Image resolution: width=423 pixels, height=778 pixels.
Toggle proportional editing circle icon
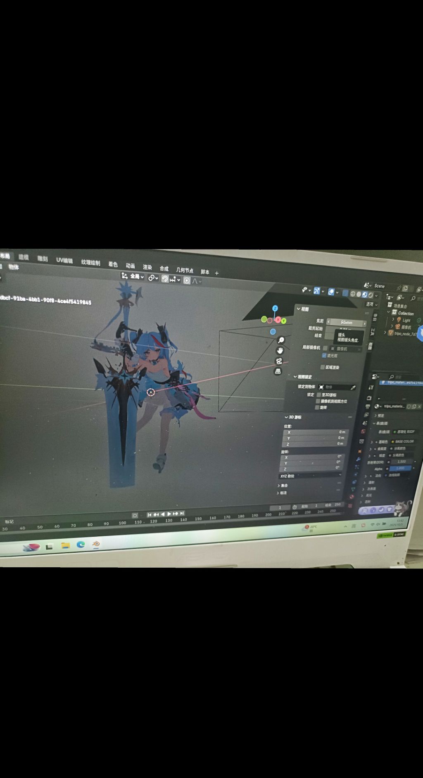click(187, 281)
